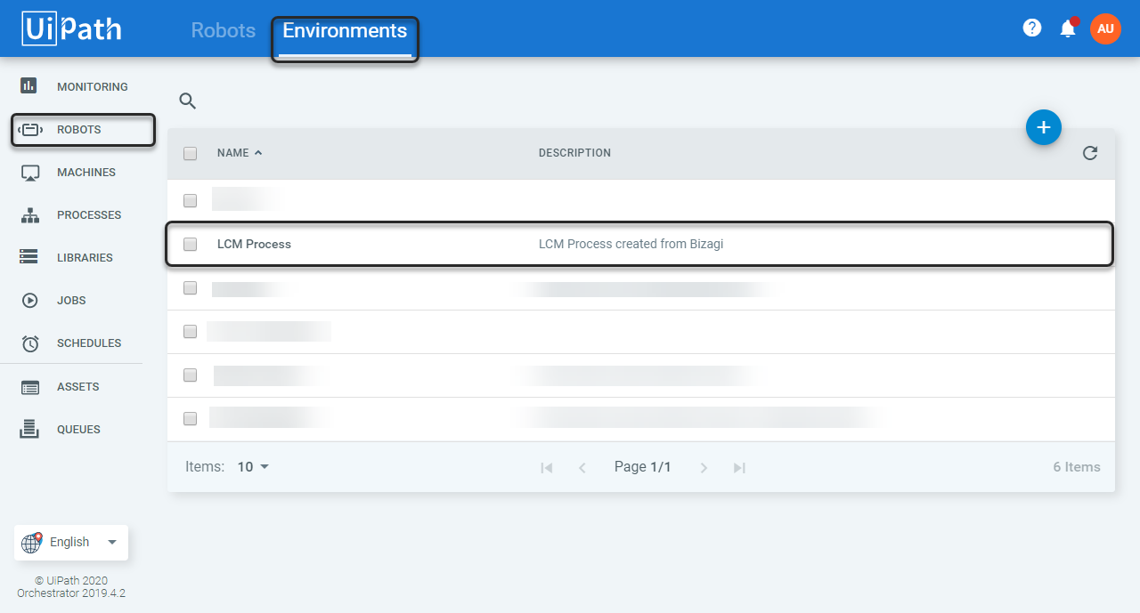1140x613 pixels.
Task: Click the Monitoring bar chart icon
Action: coord(29,86)
